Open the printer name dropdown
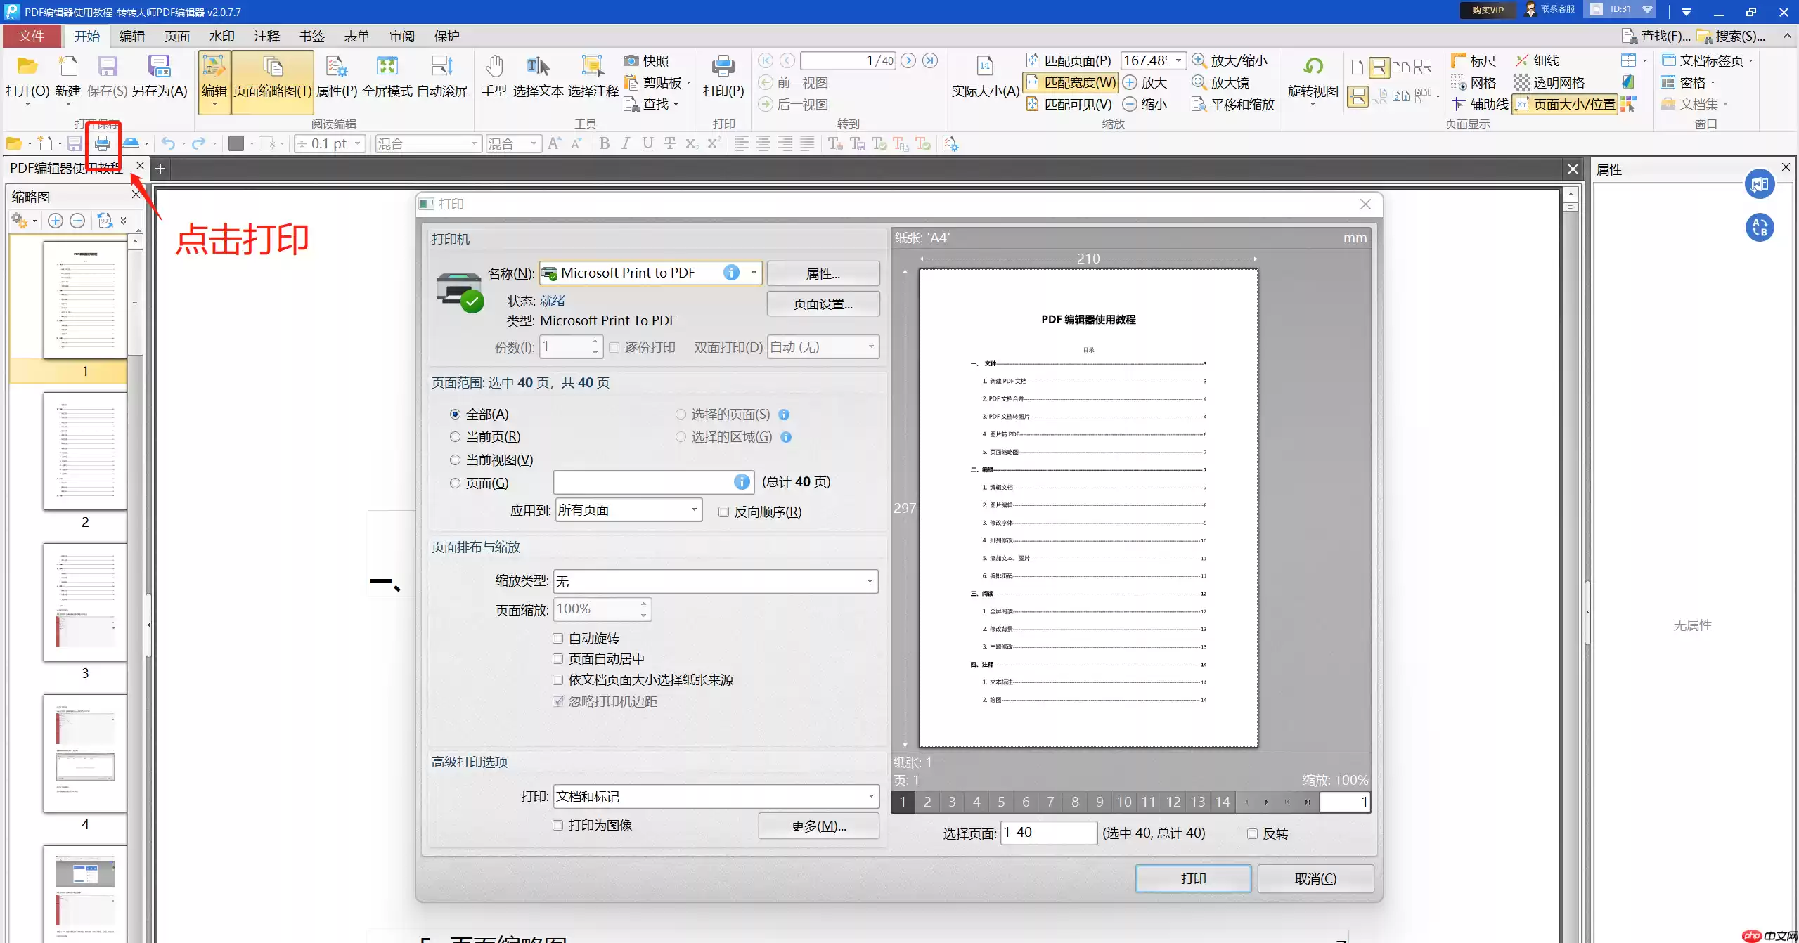The height and width of the screenshot is (943, 1799). 753,273
